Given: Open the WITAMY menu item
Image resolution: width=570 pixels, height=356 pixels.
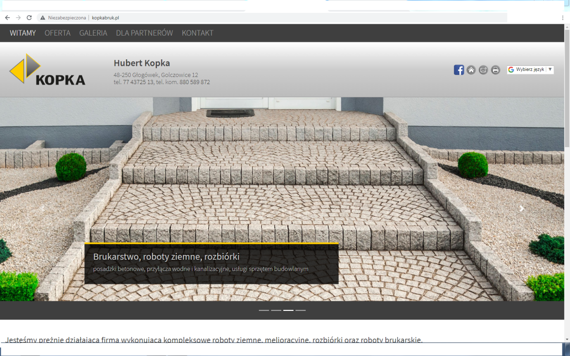Looking at the screenshot, I should point(23,33).
